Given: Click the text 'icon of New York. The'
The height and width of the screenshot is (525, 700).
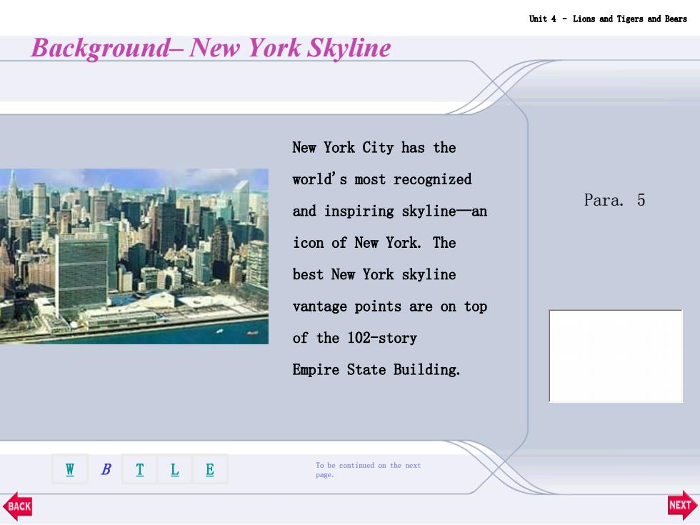Looking at the screenshot, I should 374,242.
